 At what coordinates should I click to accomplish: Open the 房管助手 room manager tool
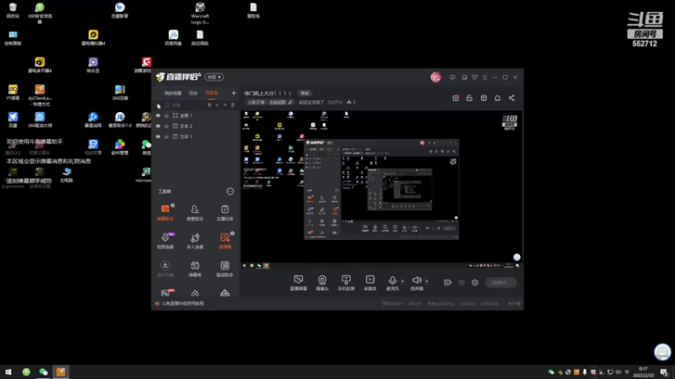(x=195, y=213)
